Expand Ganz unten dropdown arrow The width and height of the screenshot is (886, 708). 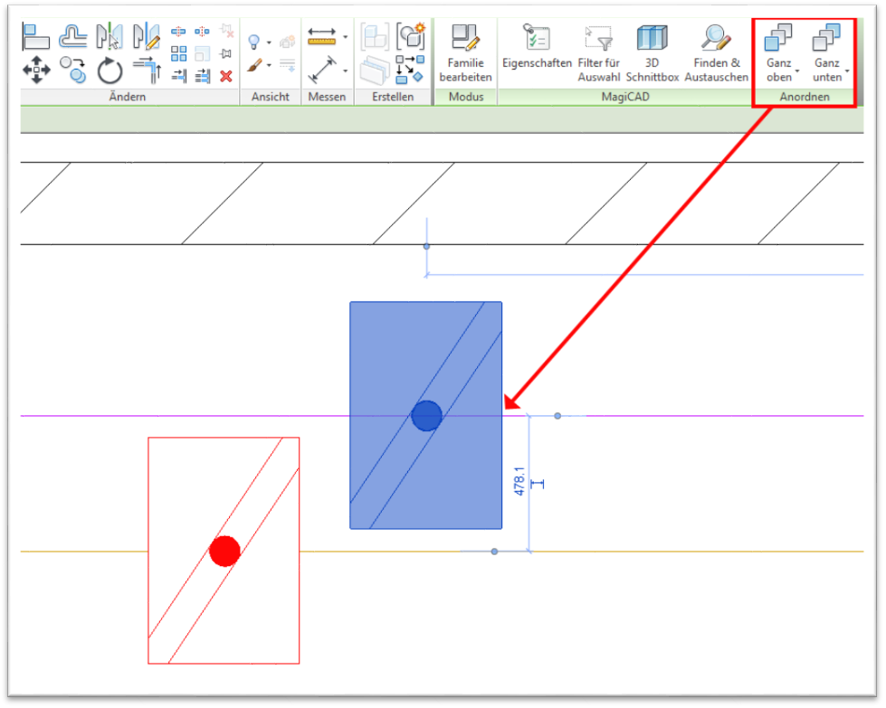pos(847,71)
